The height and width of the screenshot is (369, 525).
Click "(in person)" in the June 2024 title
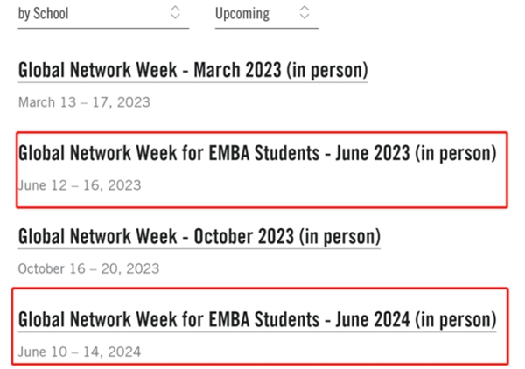pyautogui.click(x=455, y=318)
